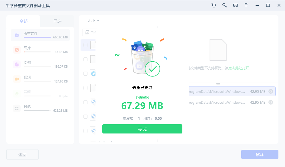The height and width of the screenshot is (167, 285).
Task: Click the key registration icon
Action: pos(224,5)
